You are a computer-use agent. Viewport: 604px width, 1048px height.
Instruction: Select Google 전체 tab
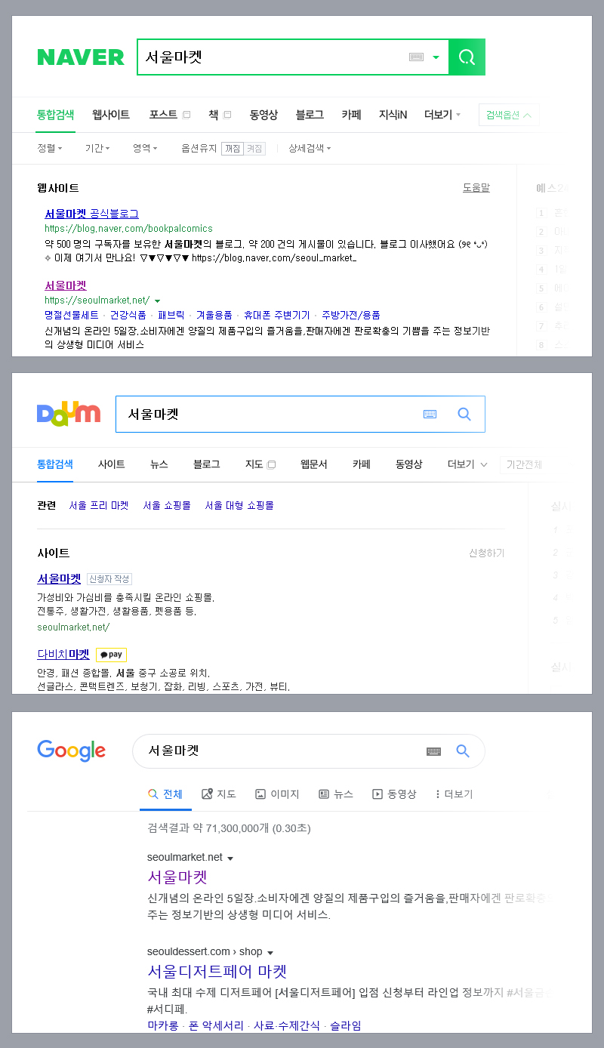(x=165, y=794)
